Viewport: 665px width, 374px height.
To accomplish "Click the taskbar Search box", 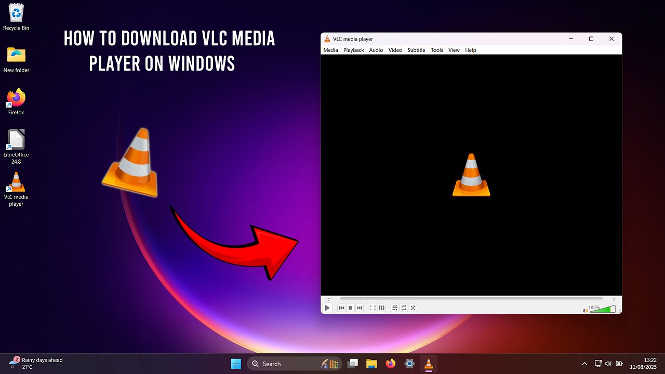I will 295,364.
